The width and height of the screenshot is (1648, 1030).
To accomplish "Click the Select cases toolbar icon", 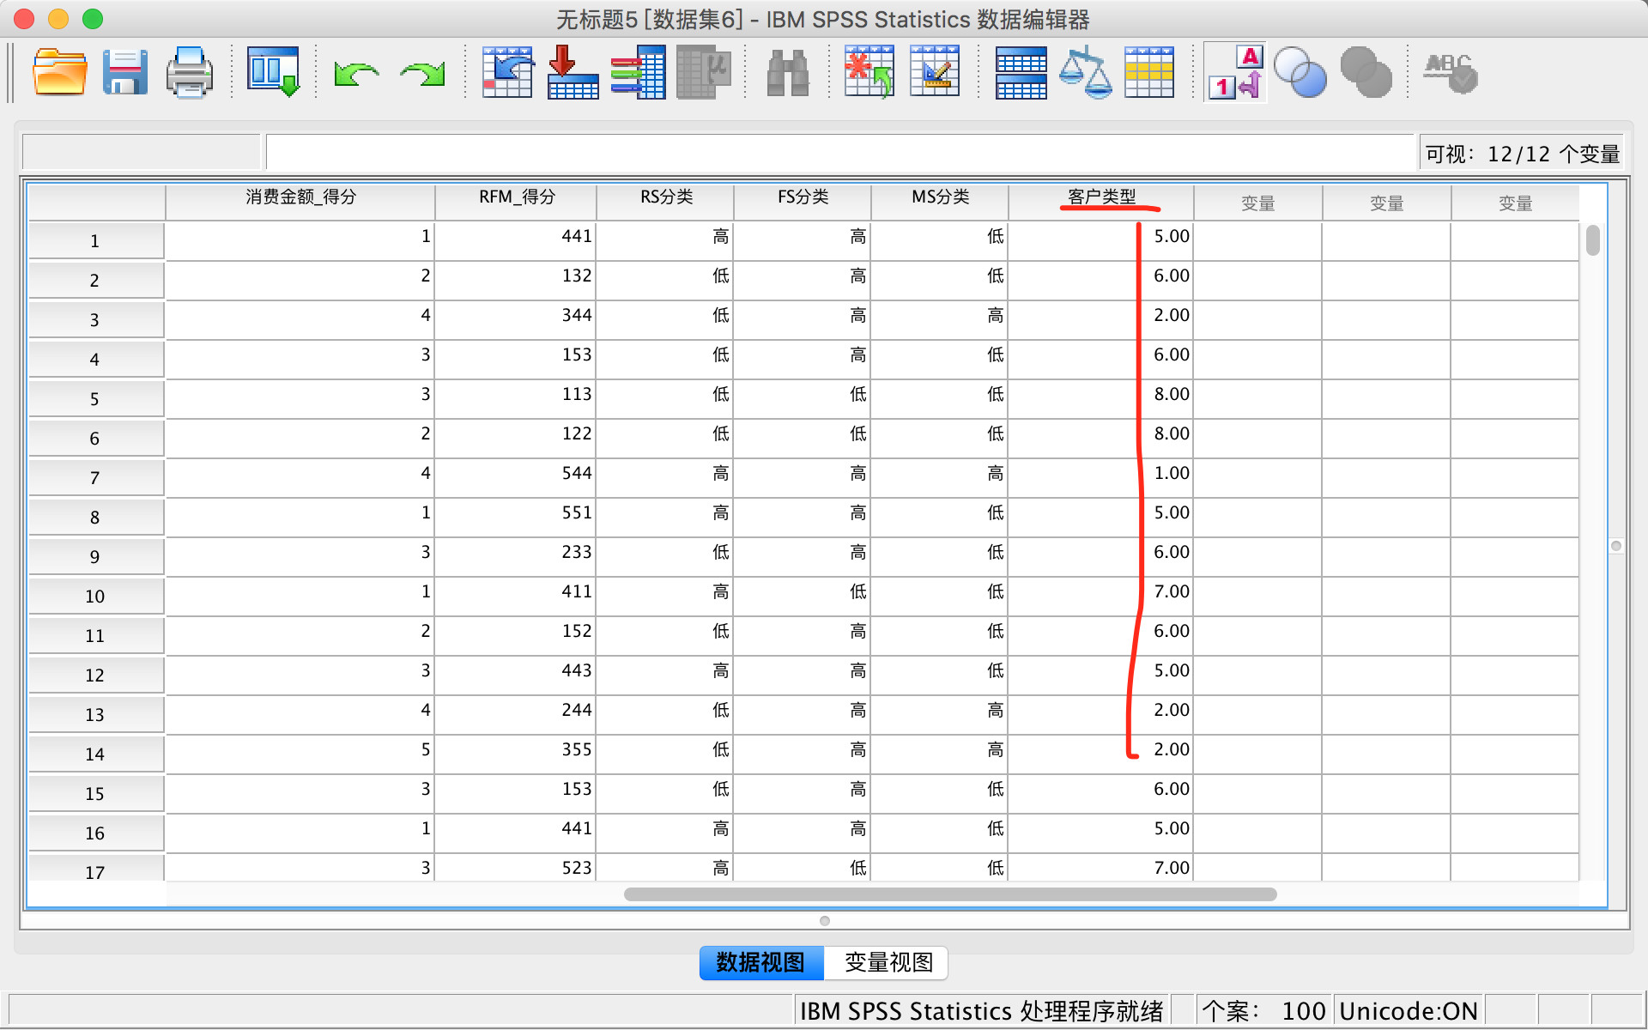I will [x=1149, y=72].
